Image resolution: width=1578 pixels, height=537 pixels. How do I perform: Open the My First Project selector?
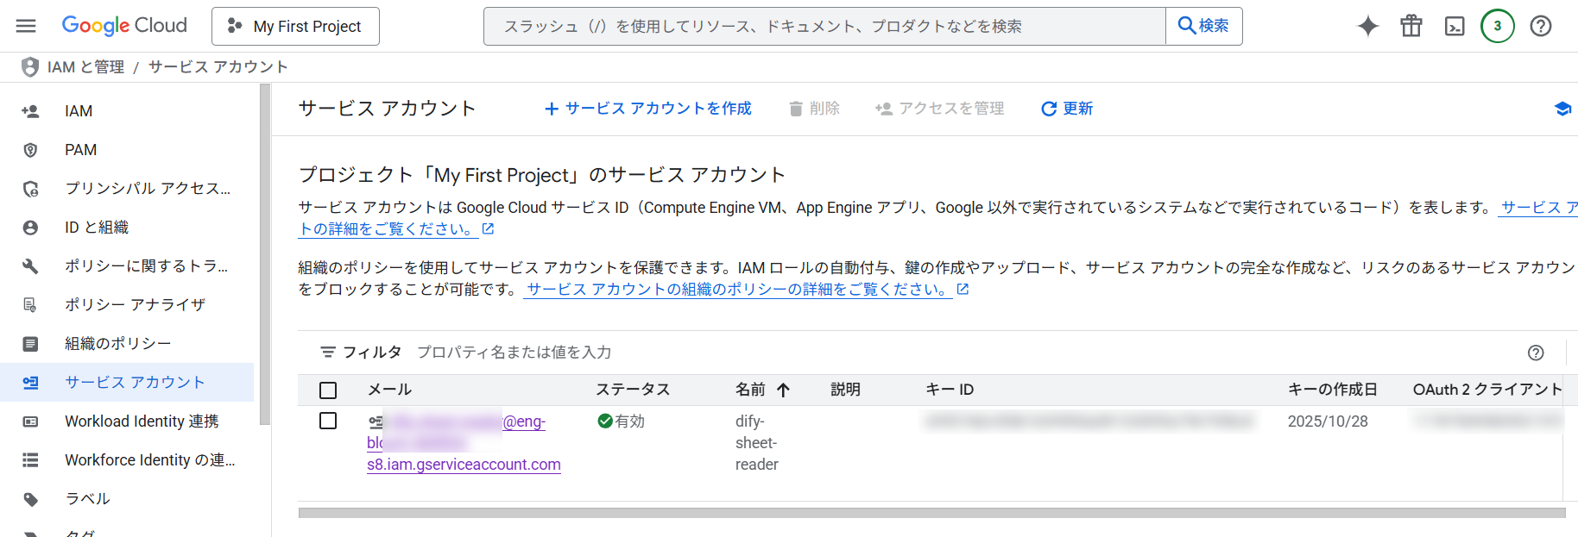[x=295, y=26]
